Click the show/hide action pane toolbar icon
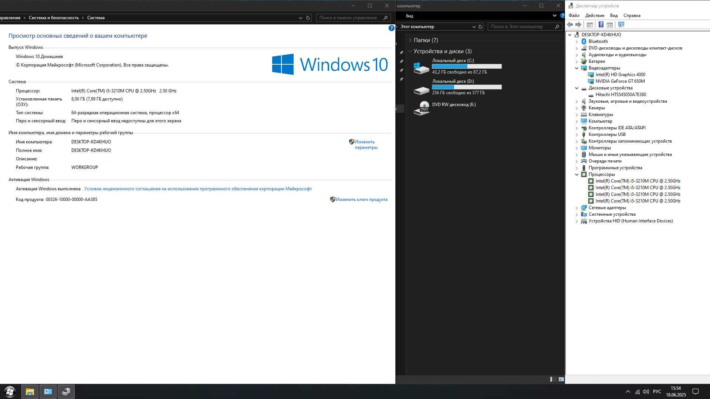This screenshot has width=710, height=399. pos(610,24)
